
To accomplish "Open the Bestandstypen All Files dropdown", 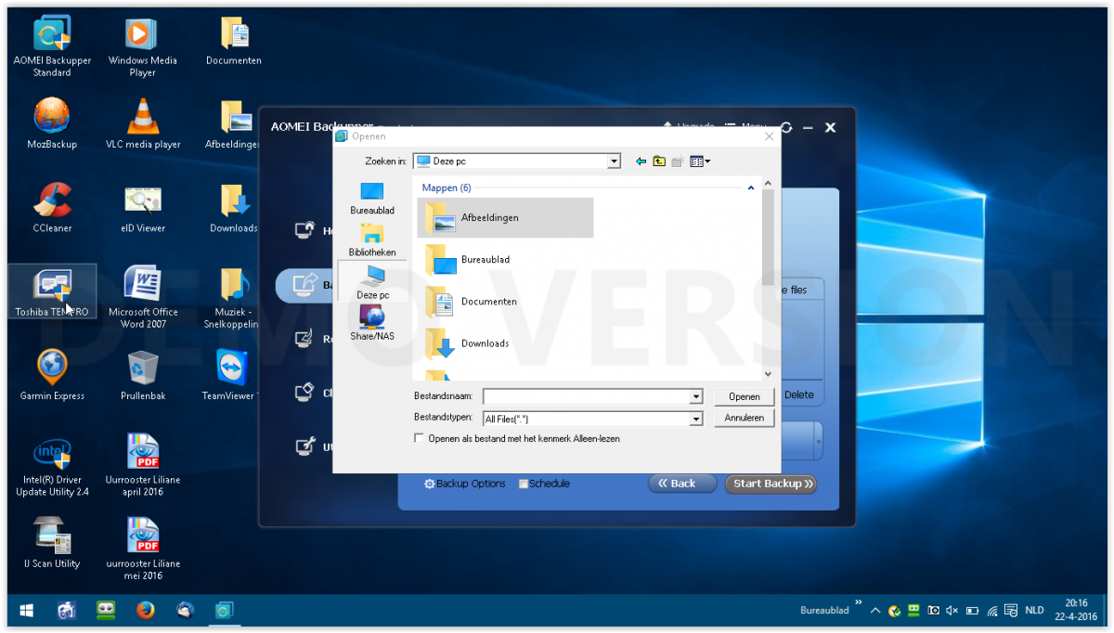I will click(696, 420).
